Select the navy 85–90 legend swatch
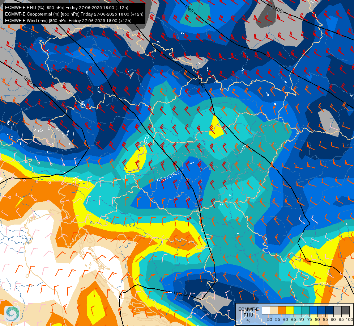This screenshot has height=326, width=354. click(330, 310)
